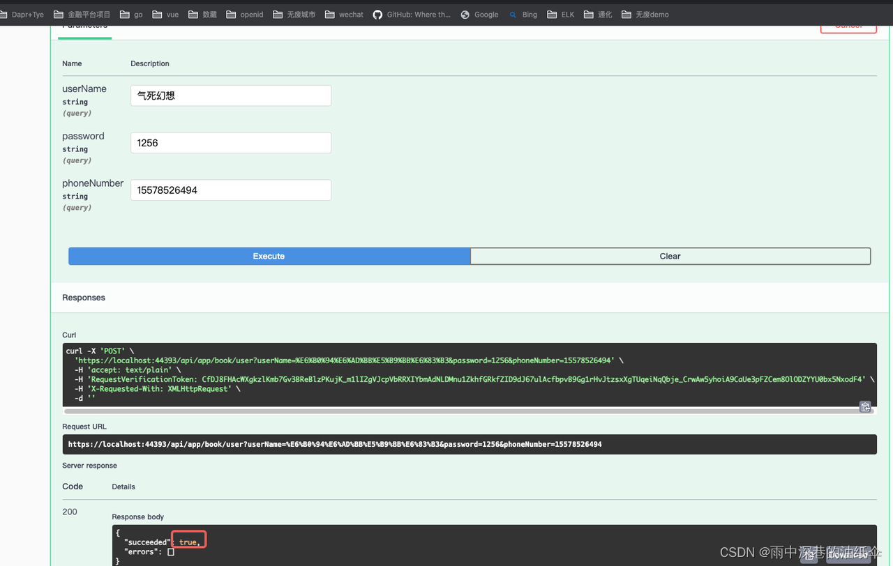Open the 金融平台项目 bookmark folder
The image size is (893, 566).
click(x=82, y=15)
